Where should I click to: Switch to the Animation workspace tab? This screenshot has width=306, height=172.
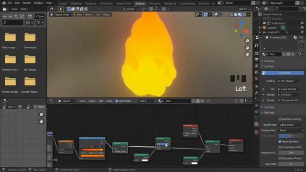point(154,3)
